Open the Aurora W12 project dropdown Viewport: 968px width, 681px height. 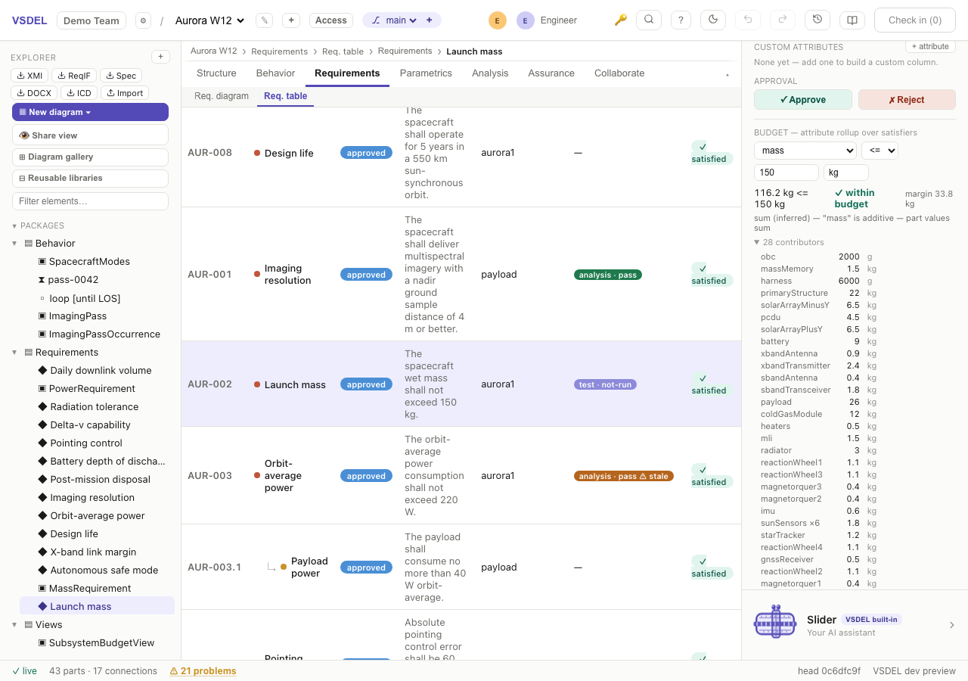(209, 20)
